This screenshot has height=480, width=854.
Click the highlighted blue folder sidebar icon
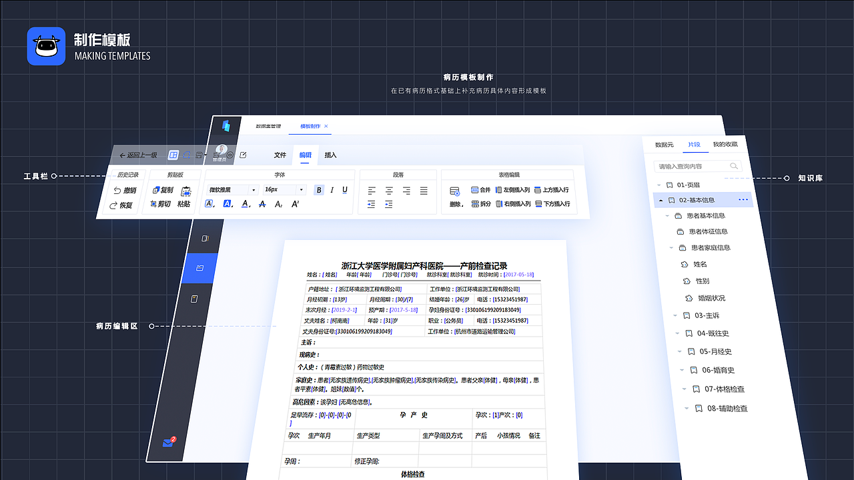click(x=199, y=268)
